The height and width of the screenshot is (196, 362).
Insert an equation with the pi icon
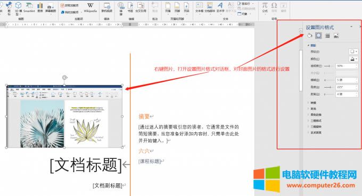(265, 7)
